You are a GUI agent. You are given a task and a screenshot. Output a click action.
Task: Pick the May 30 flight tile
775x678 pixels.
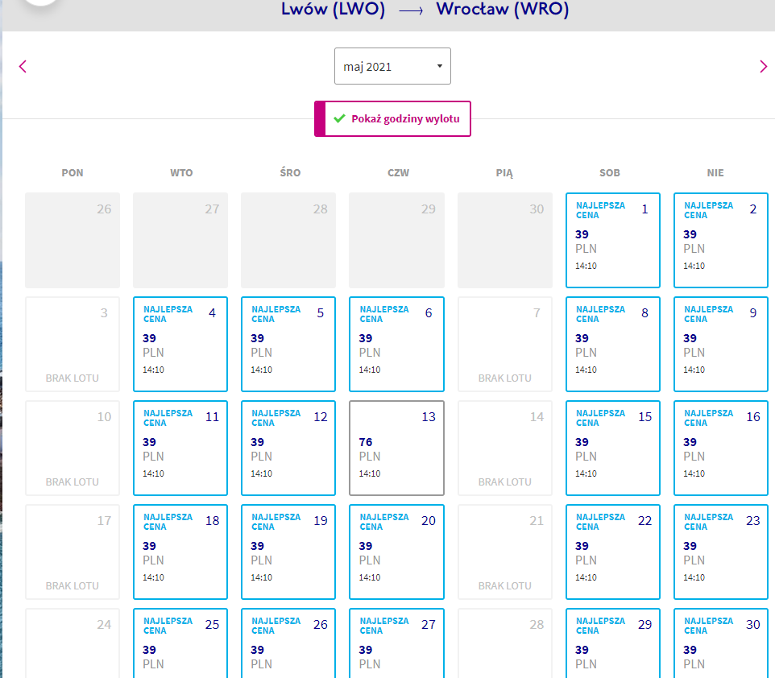721,643
